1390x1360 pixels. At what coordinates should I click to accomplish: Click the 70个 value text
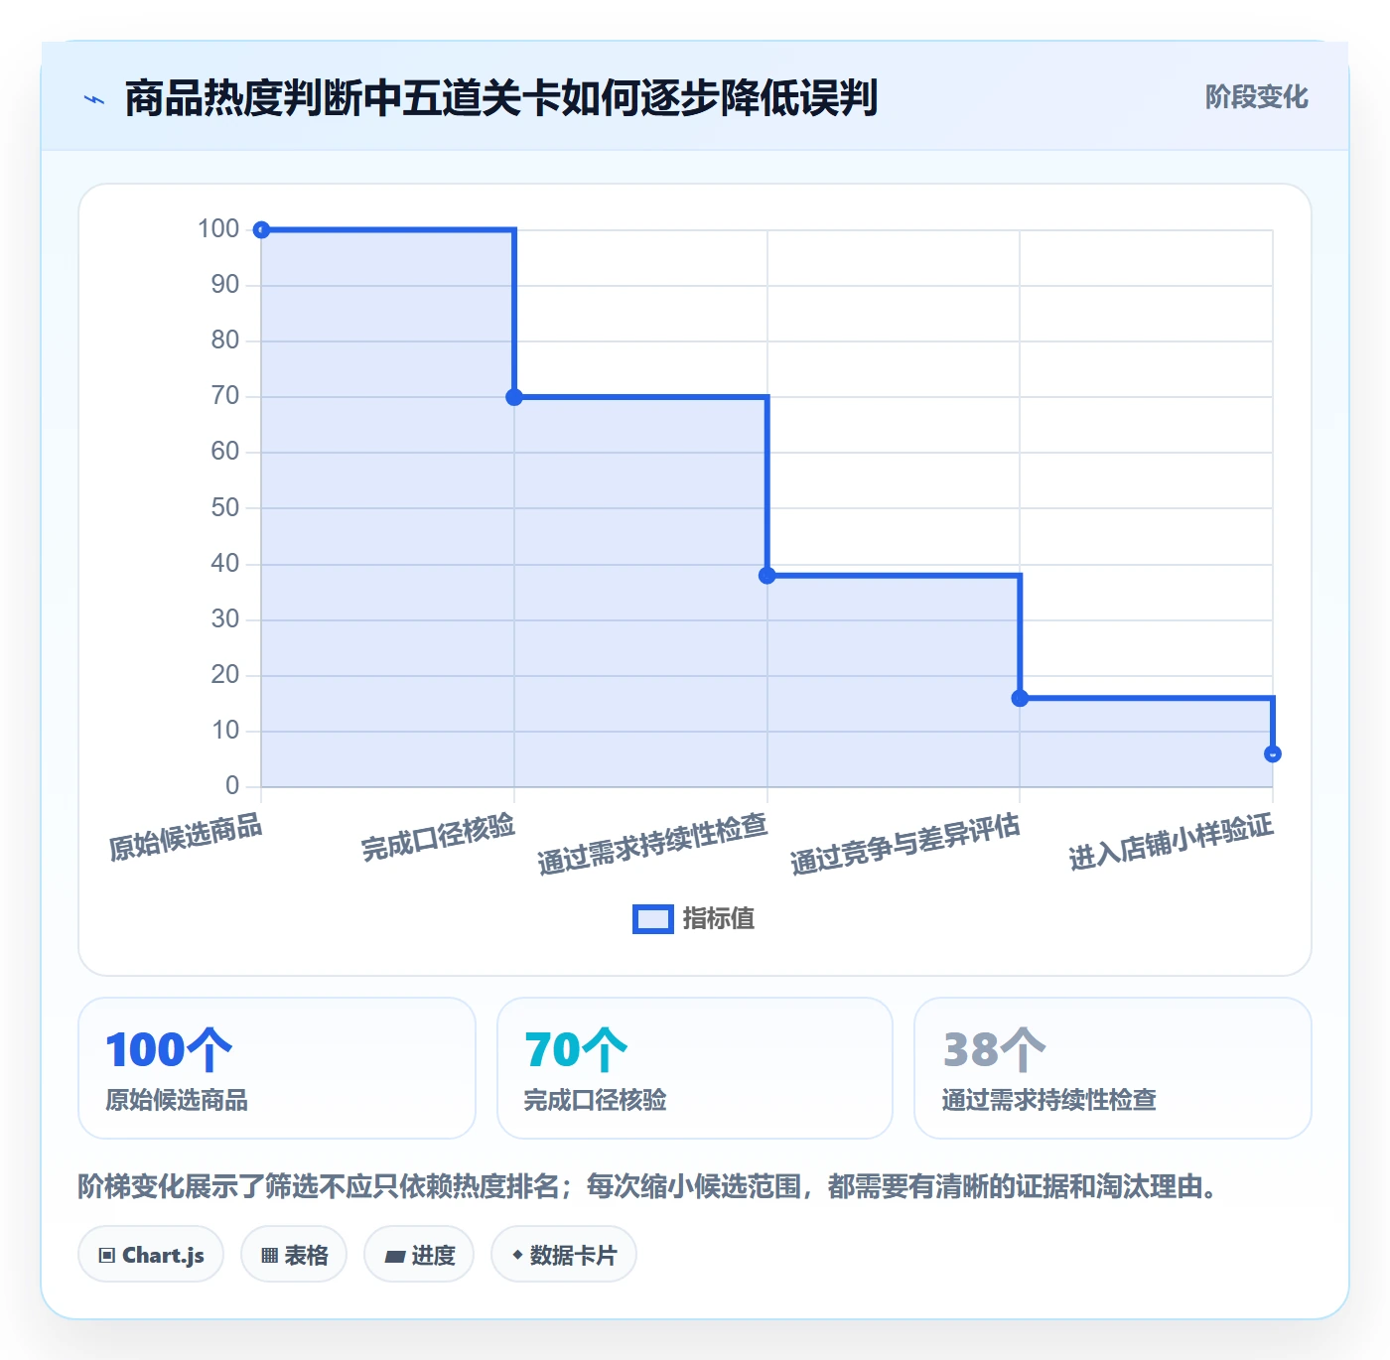point(576,1050)
